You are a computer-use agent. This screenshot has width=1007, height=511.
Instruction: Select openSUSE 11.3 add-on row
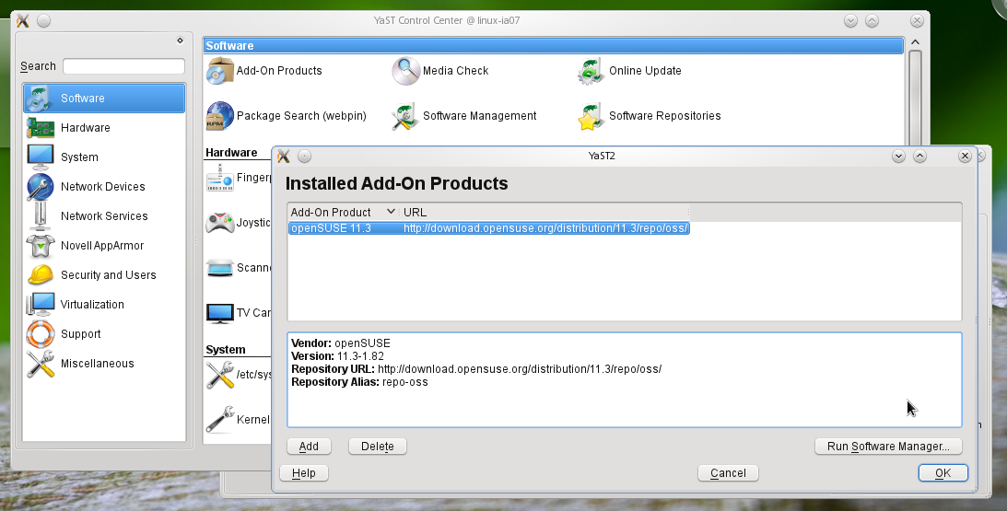click(x=488, y=228)
